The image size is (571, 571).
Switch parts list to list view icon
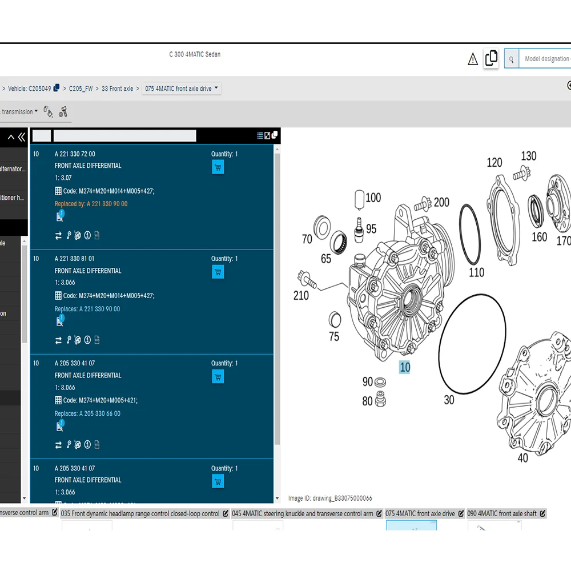coord(260,135)
